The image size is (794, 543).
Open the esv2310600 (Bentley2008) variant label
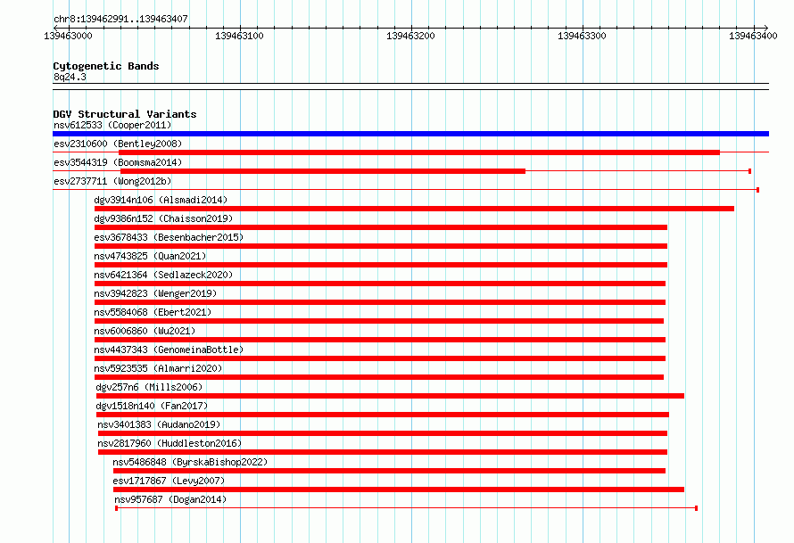[118, 144]
